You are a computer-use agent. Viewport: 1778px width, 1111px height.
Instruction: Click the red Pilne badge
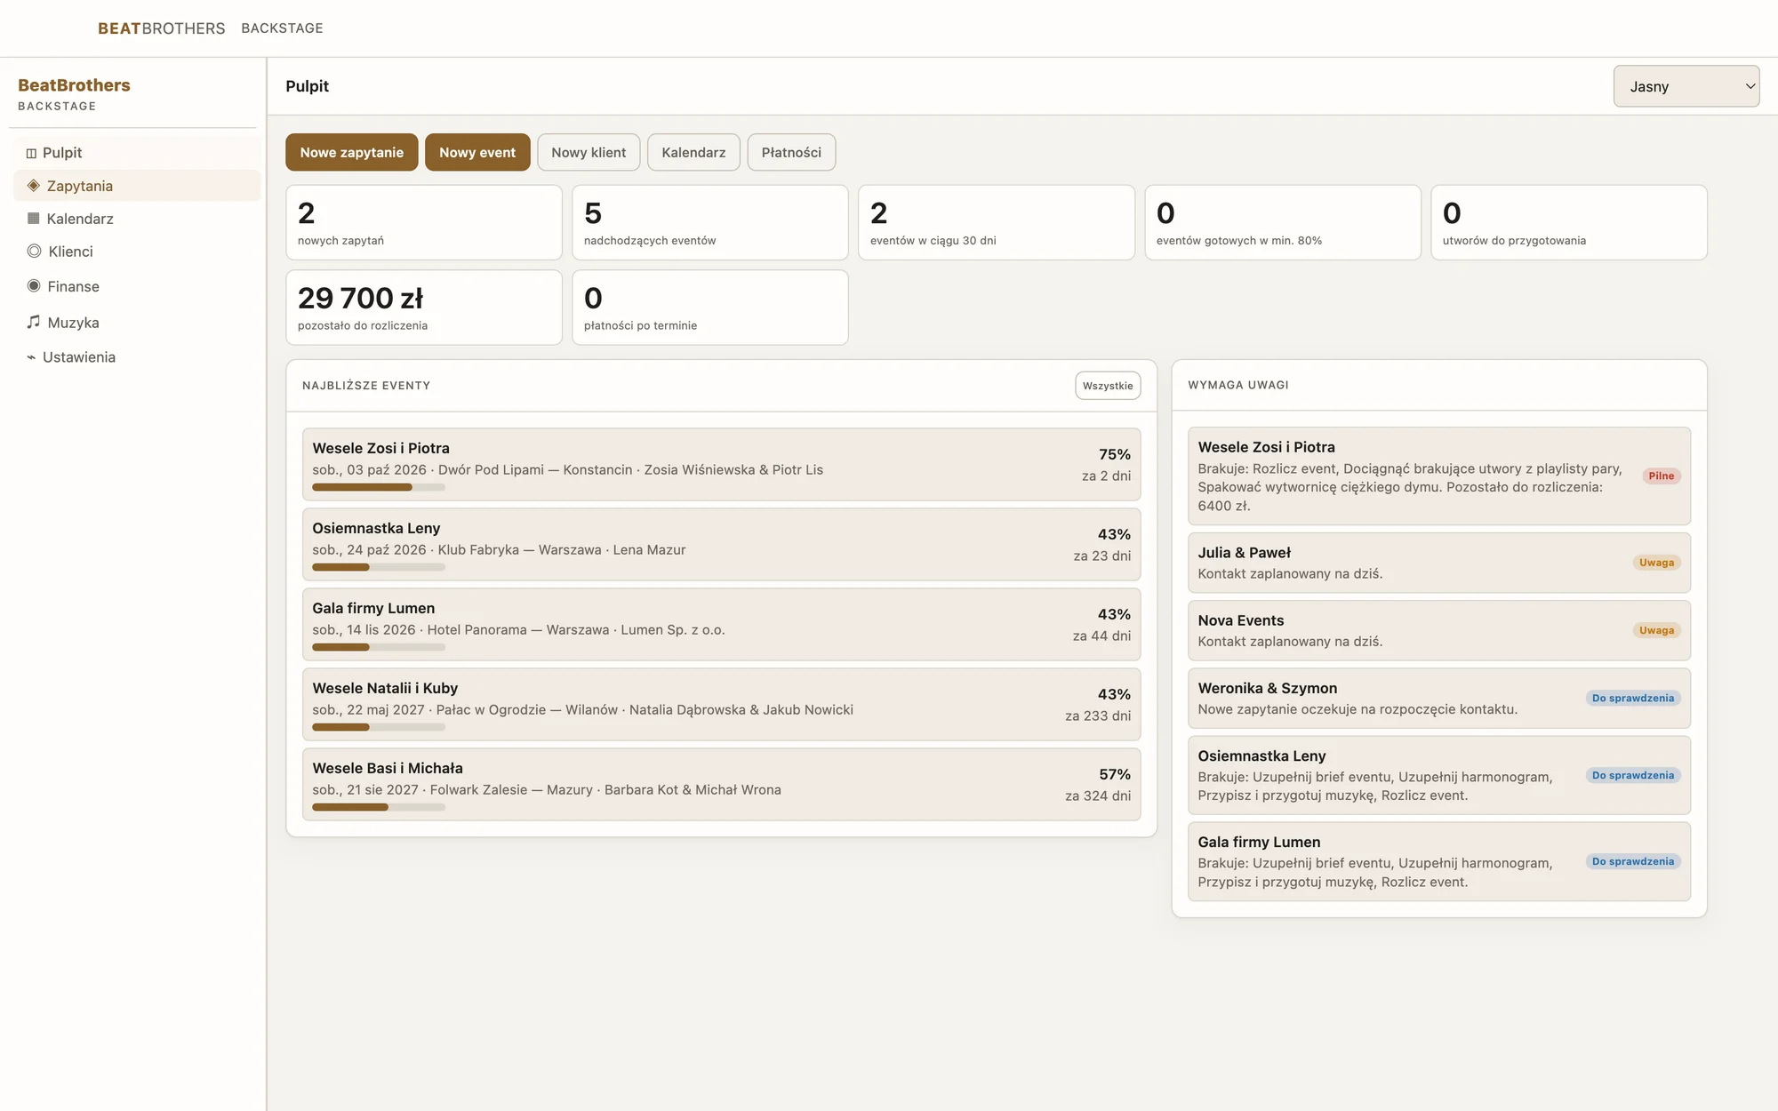point(1661,476)
